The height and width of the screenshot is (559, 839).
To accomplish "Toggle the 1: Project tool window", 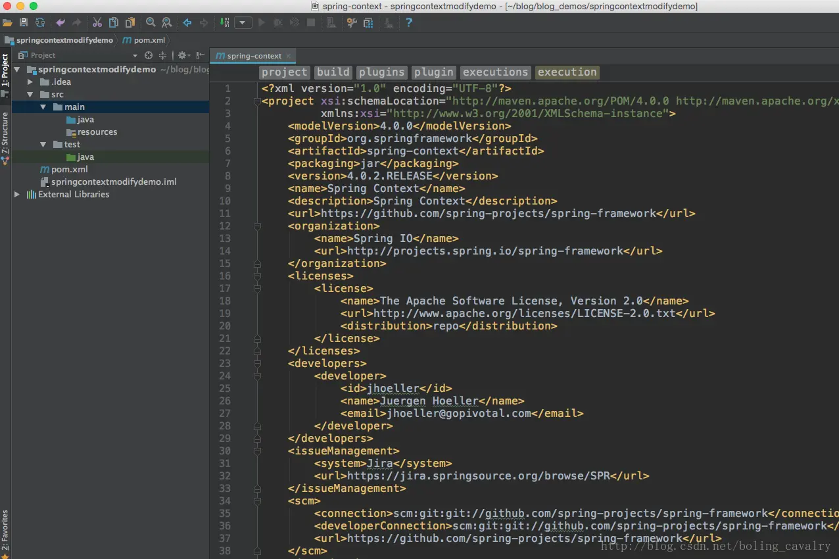I will coord(5,70).
